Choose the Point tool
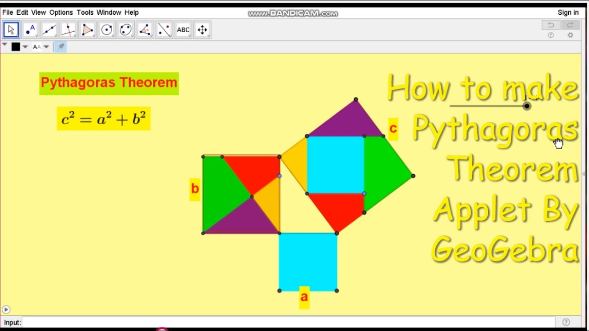 [30, 30]
